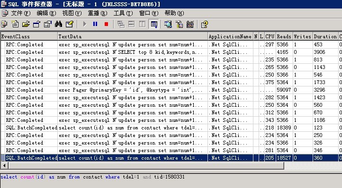
Task: Click the Duration column header
Action: coord(325,36)
